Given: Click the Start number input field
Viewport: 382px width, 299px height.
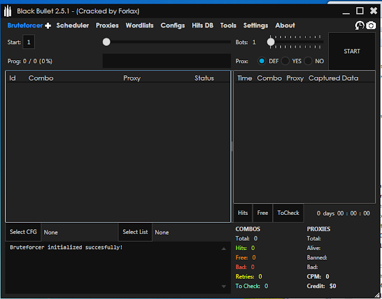Looking at the screenshot, I should (x=29, y=42).
